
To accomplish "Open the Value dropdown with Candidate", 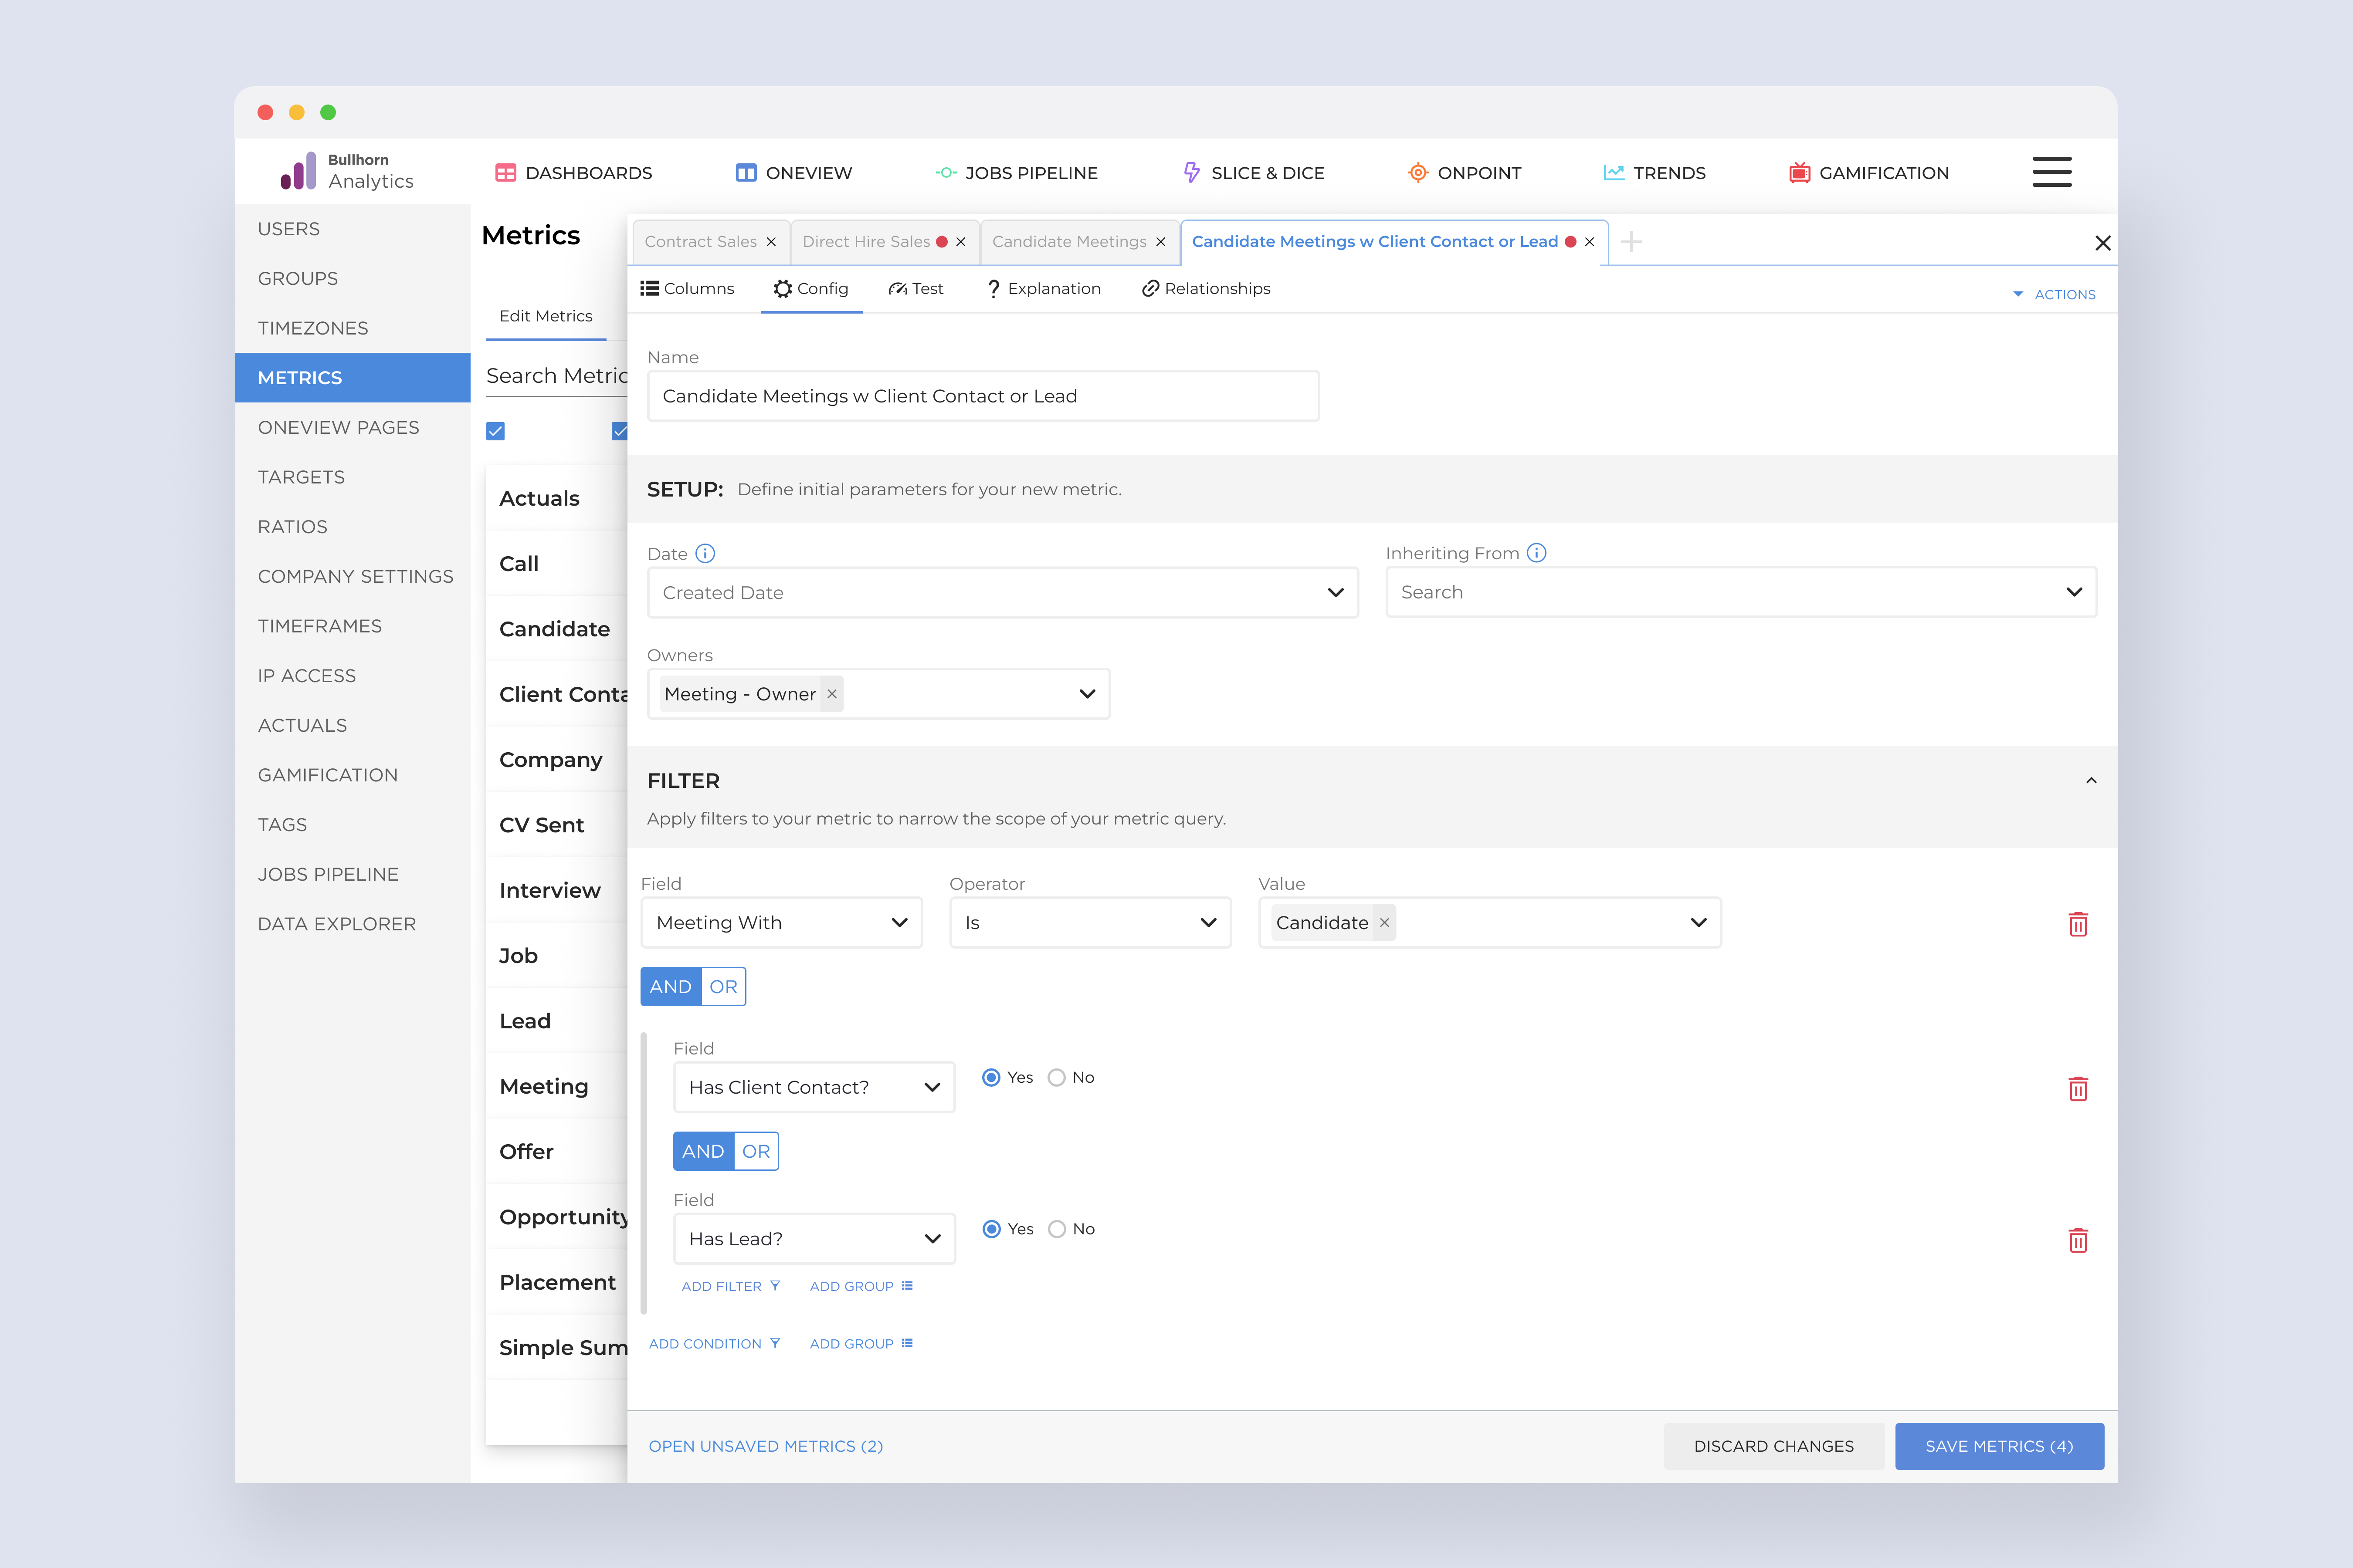I will (x=1490, y=923).
